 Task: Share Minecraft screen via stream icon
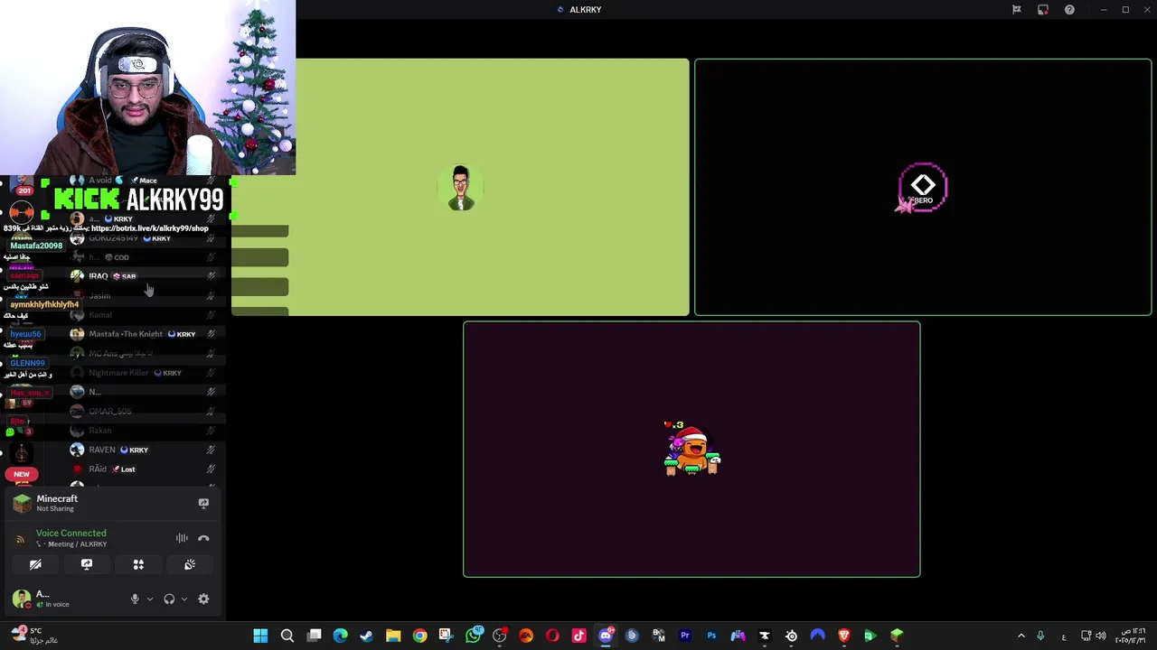[203, 504]
